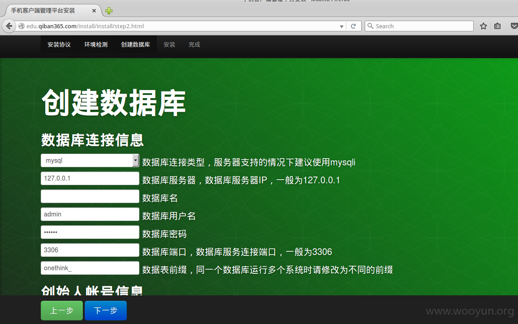Click the 3306 port field

(90, 250)
